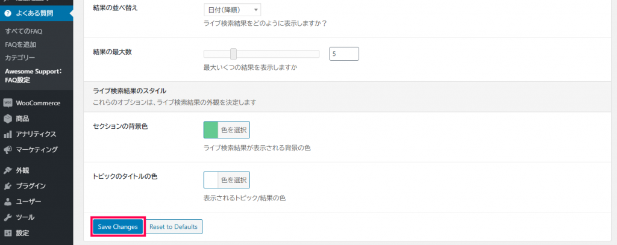Click ライブ検索結果が表示される背景の色 description
Screen dimensions: 617x245
[257, 148]
